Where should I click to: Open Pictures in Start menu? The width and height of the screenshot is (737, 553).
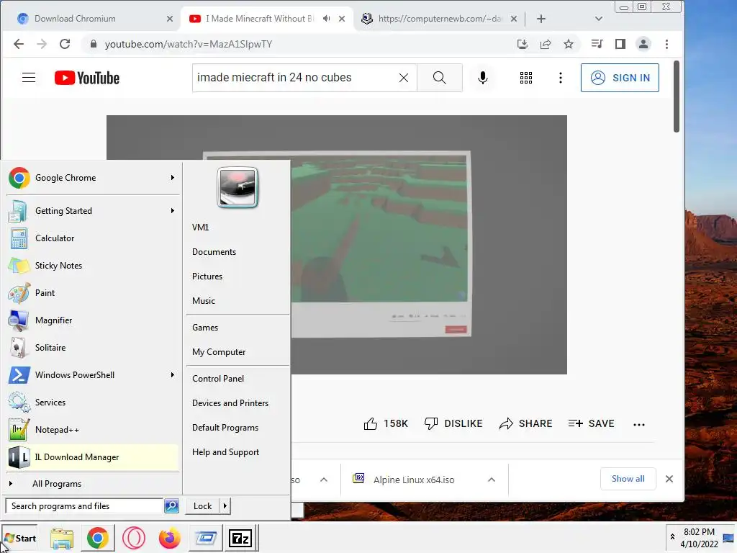(207, 276)
